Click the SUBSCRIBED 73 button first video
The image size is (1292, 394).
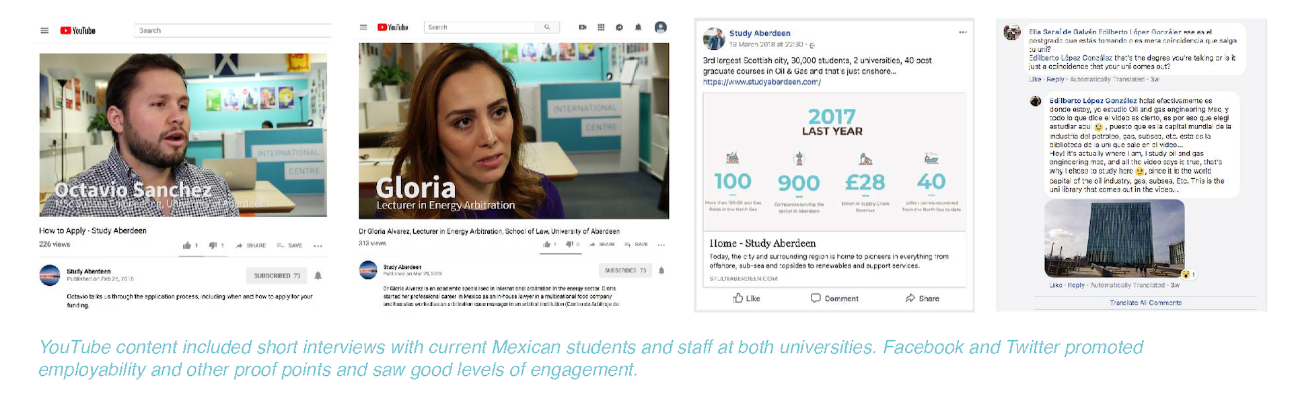pos(277,276)
